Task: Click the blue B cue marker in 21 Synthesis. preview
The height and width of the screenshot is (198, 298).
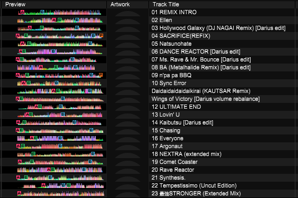Action: (x=51, y=178)
